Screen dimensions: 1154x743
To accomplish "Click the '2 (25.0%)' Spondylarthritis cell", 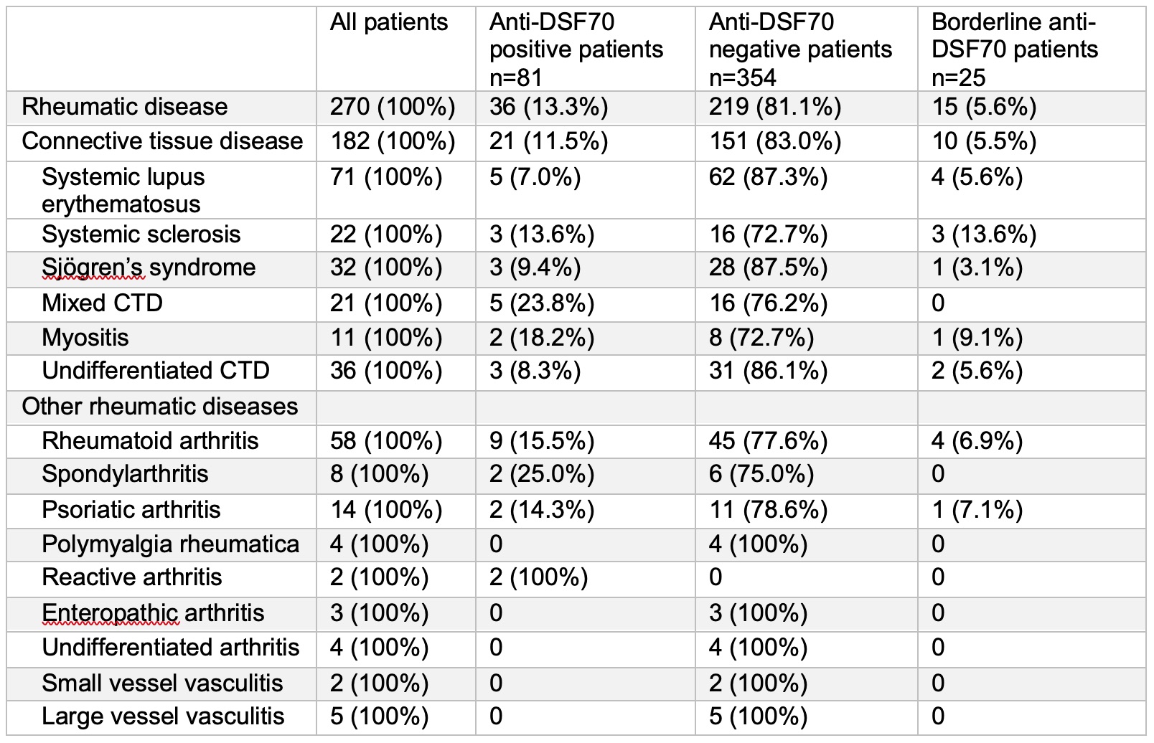I will coord(541,474).
